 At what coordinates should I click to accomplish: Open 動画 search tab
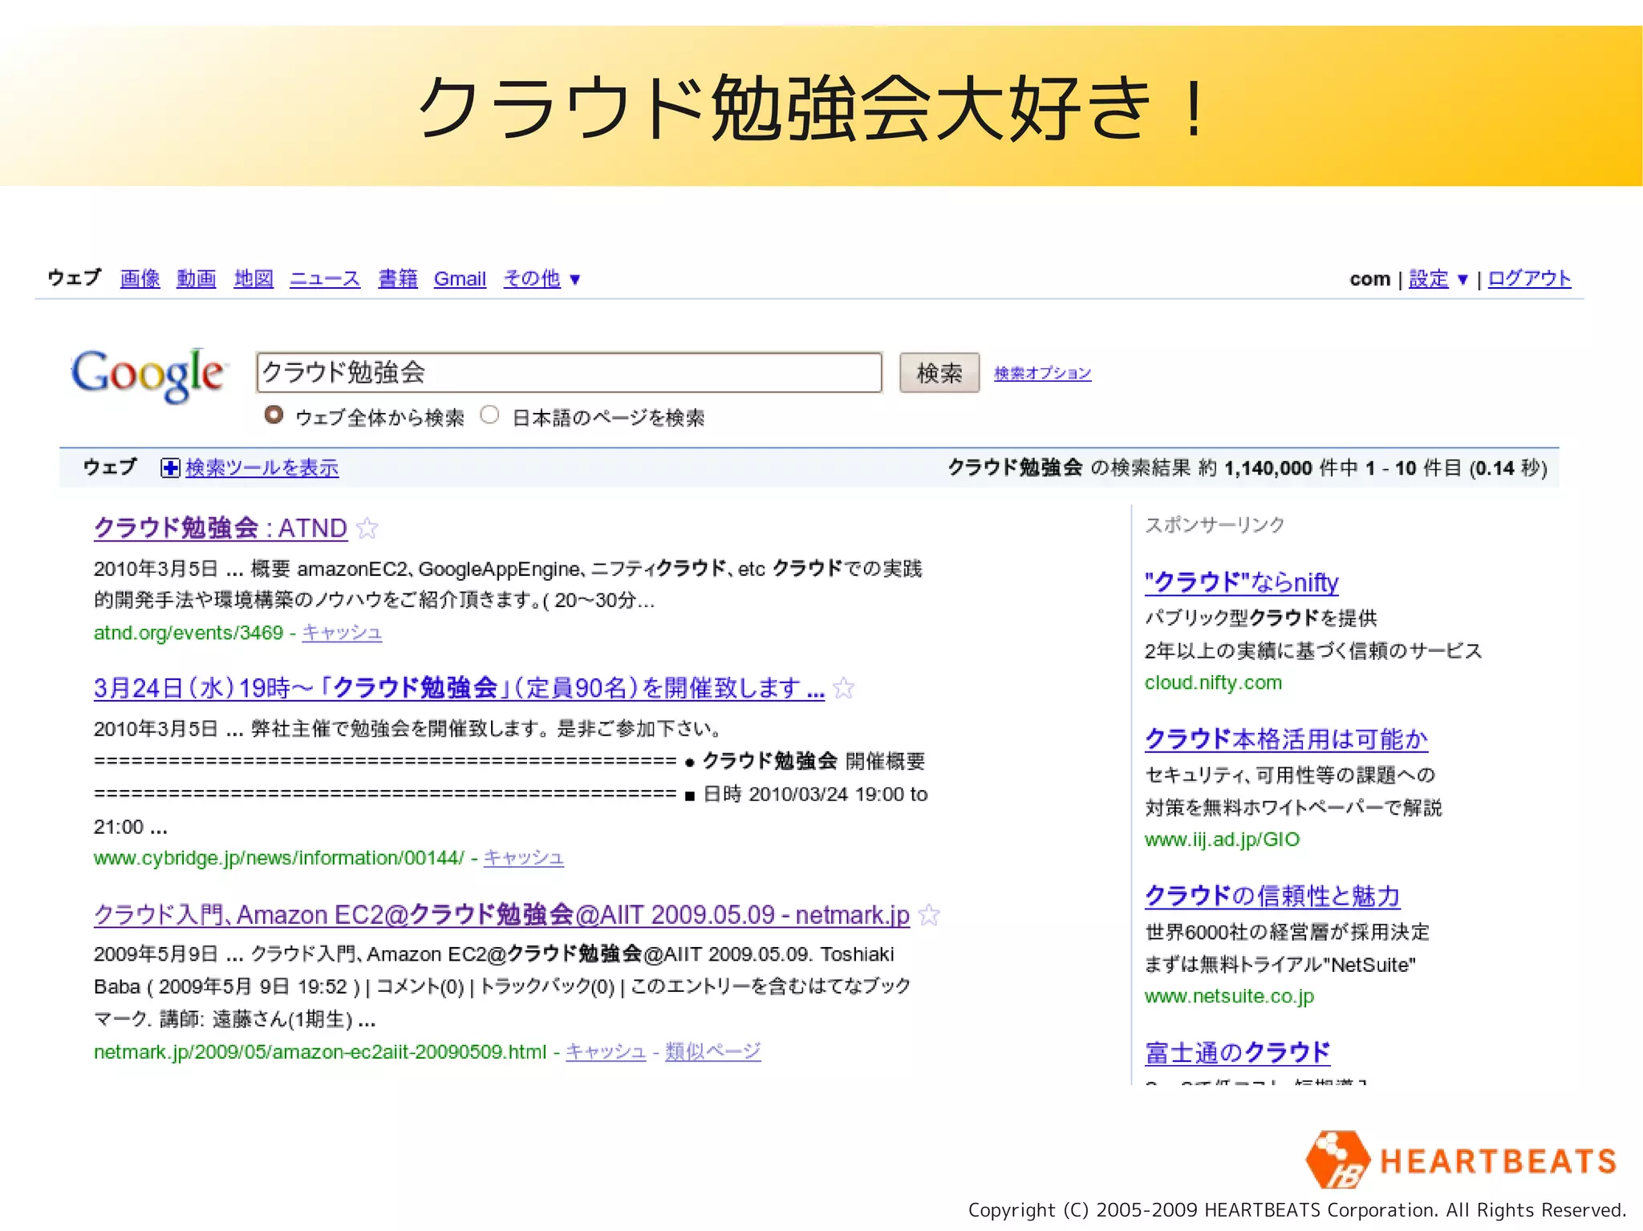tap(197, 278)
